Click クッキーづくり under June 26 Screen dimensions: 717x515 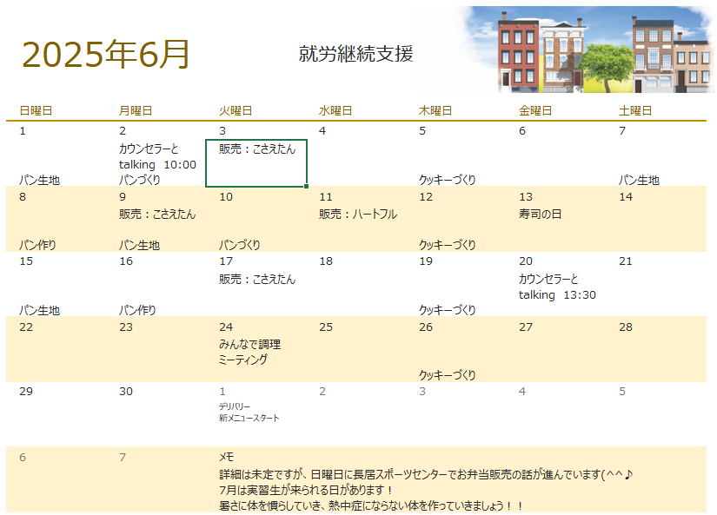tap(448, 375)
